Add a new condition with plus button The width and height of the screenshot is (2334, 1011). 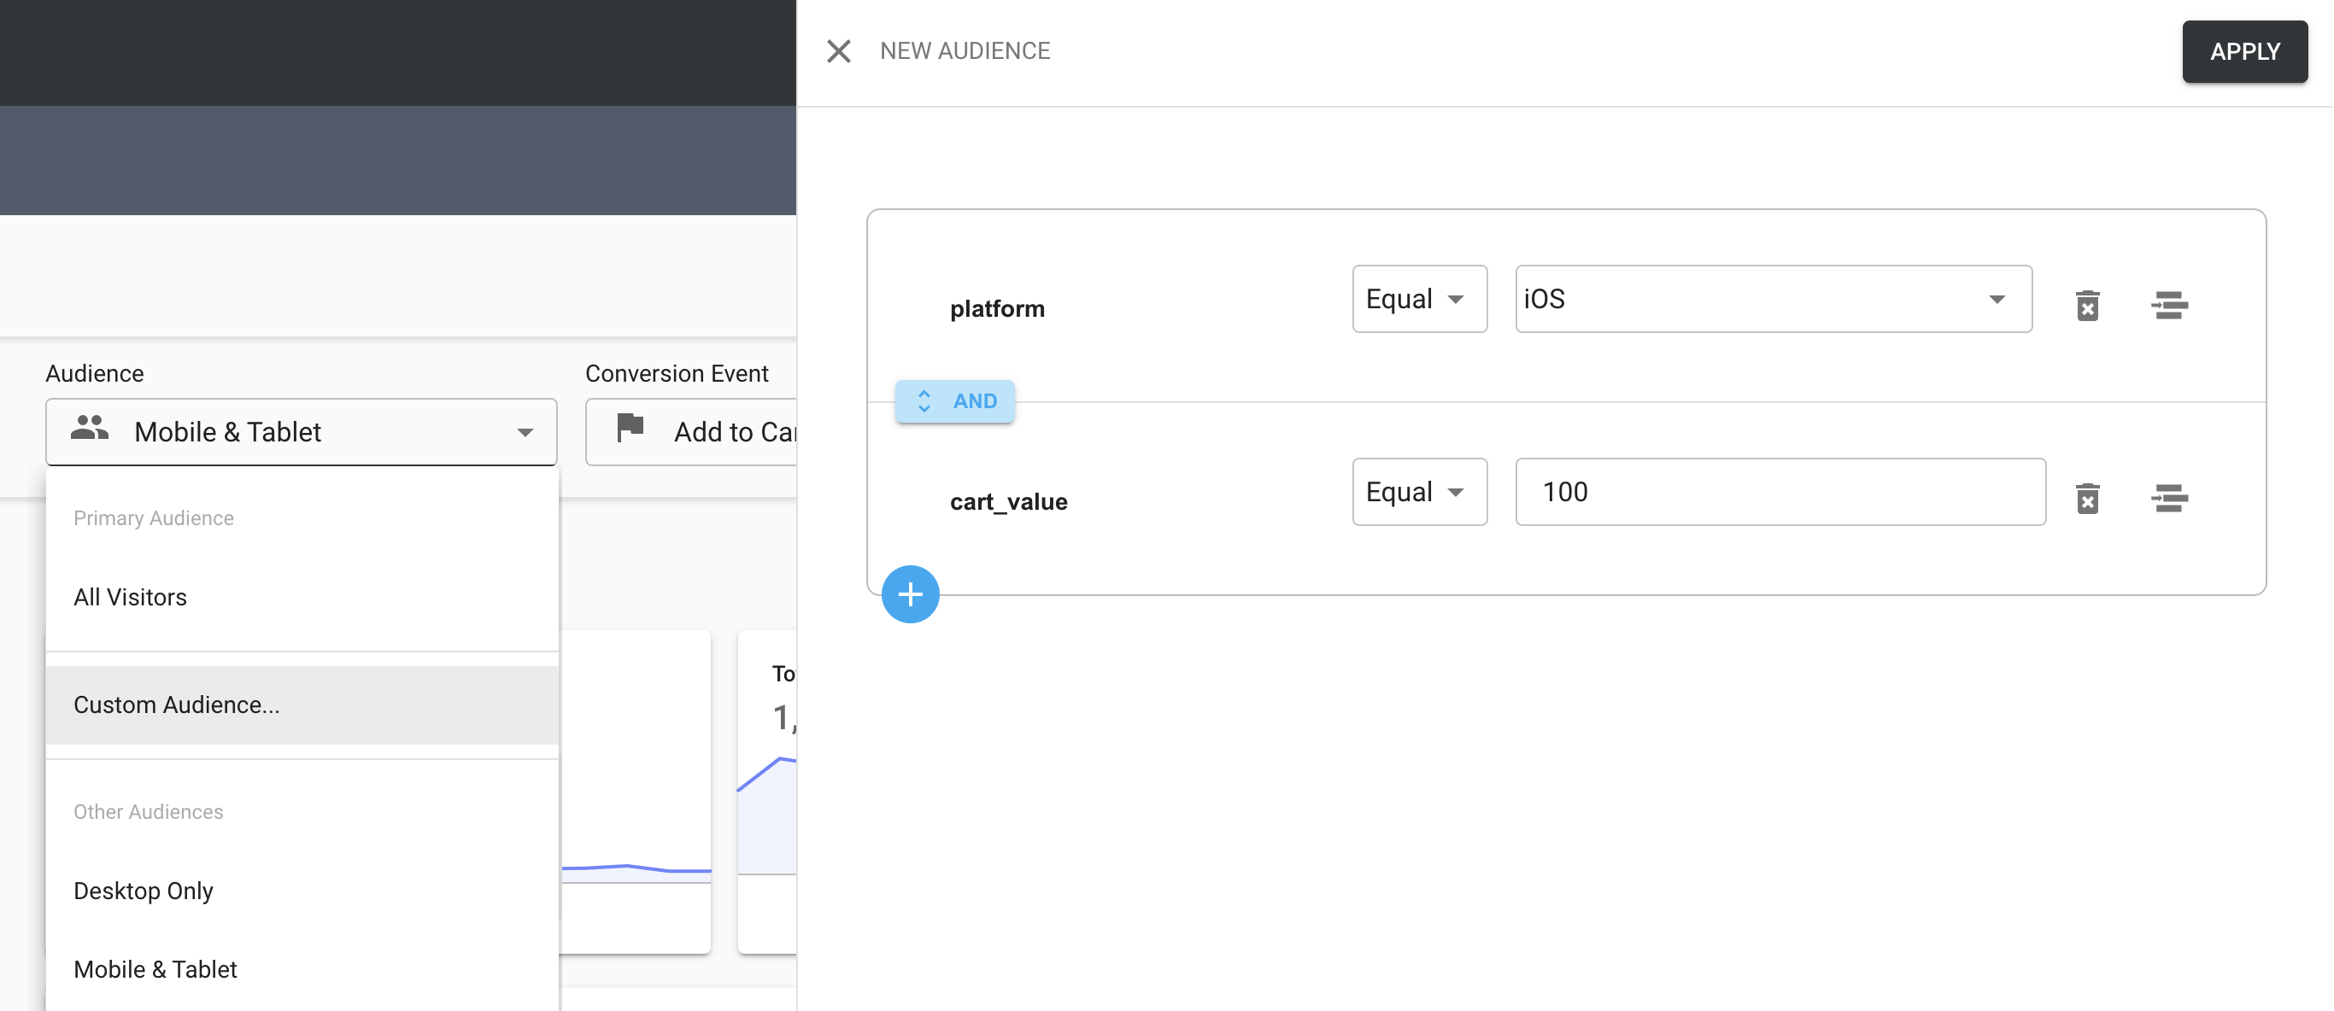(x=910, y=594)
